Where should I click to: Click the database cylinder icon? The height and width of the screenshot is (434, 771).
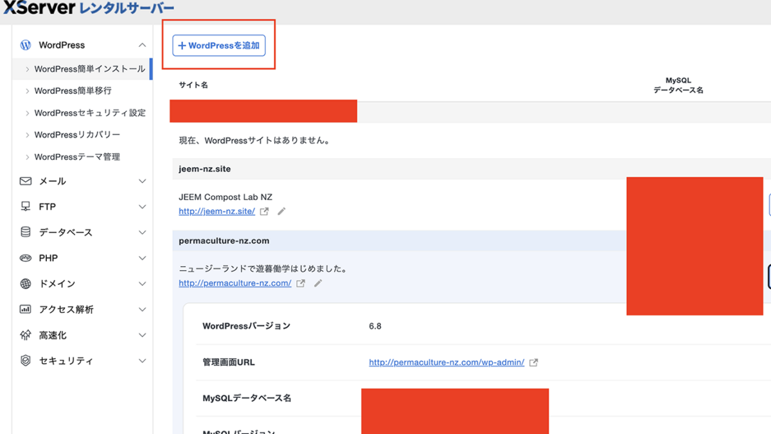click(x=26, y=232)
